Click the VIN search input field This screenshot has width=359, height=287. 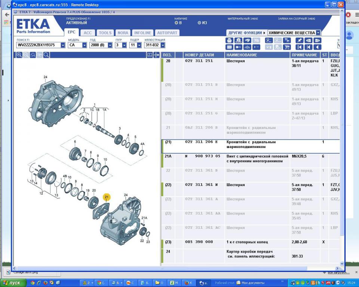coord(39,45)
